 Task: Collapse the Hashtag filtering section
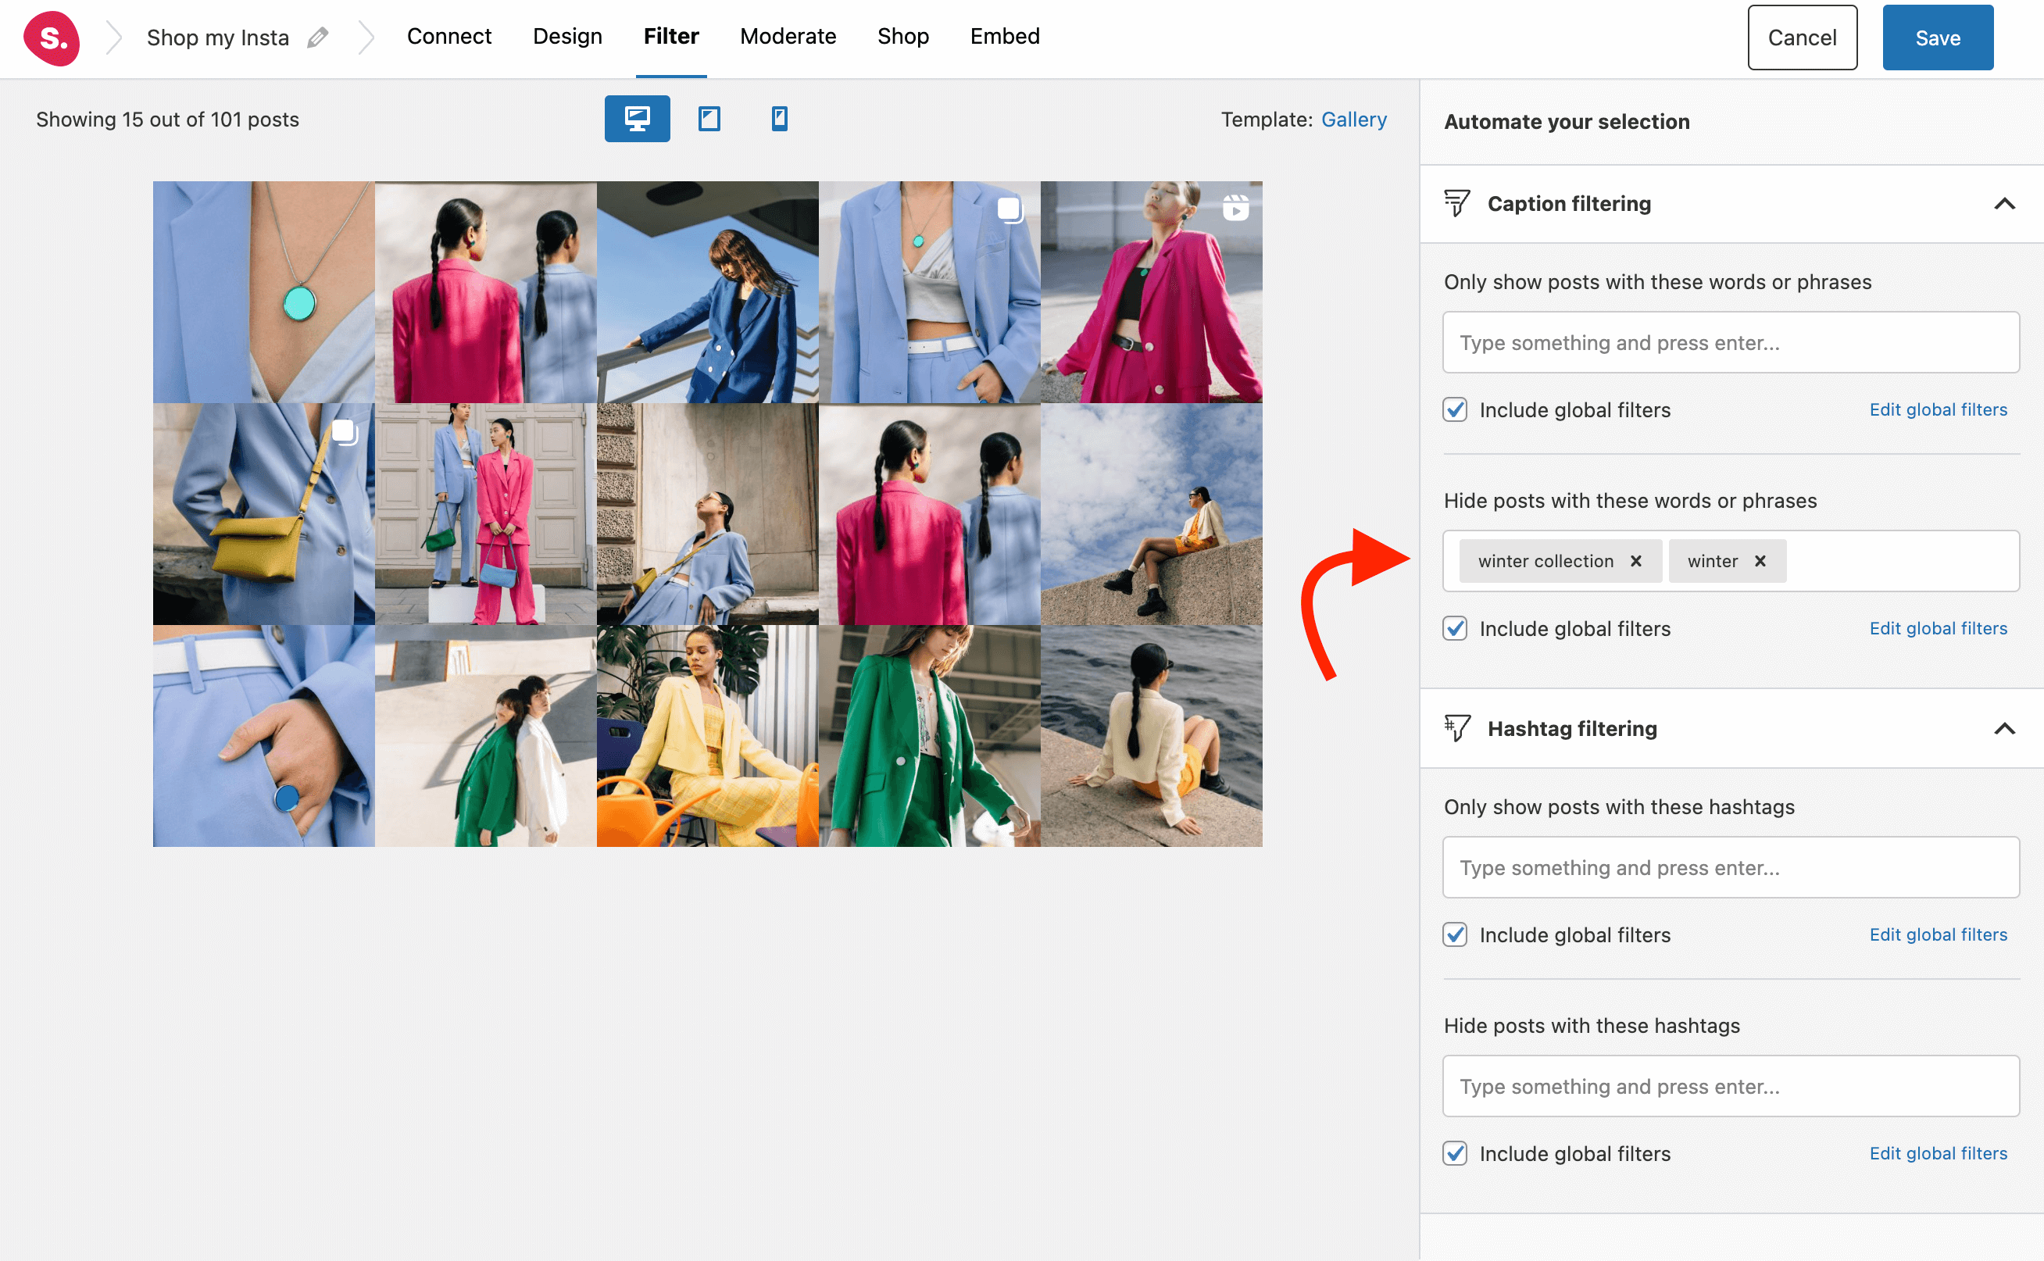(2002, 727)
